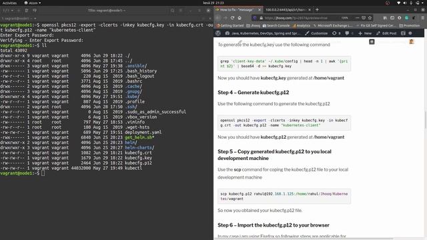Open vagrant@node1 terminal title dropdown
This screenshot has height=240, width=427.
click(x=19, y=19)
